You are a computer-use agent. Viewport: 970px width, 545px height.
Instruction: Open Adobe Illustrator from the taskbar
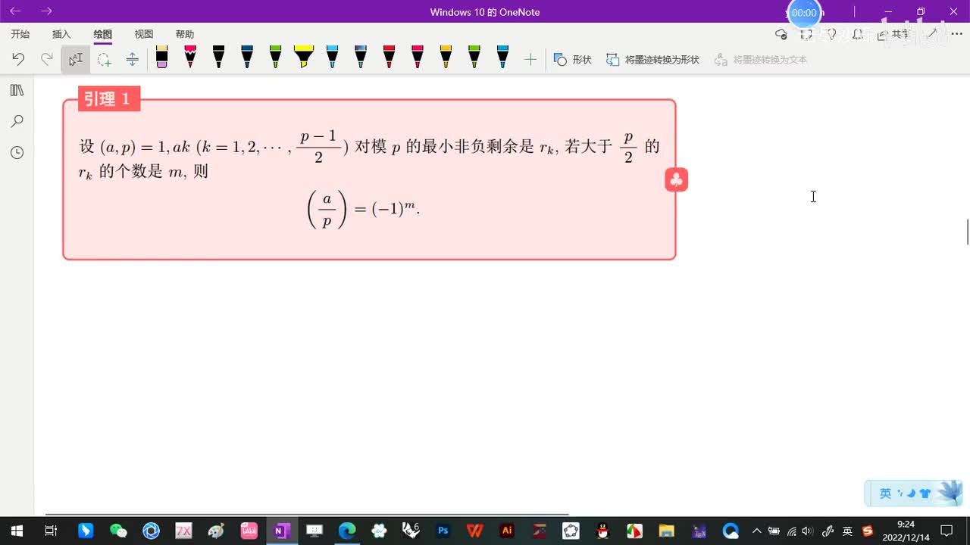click(508, 531)
